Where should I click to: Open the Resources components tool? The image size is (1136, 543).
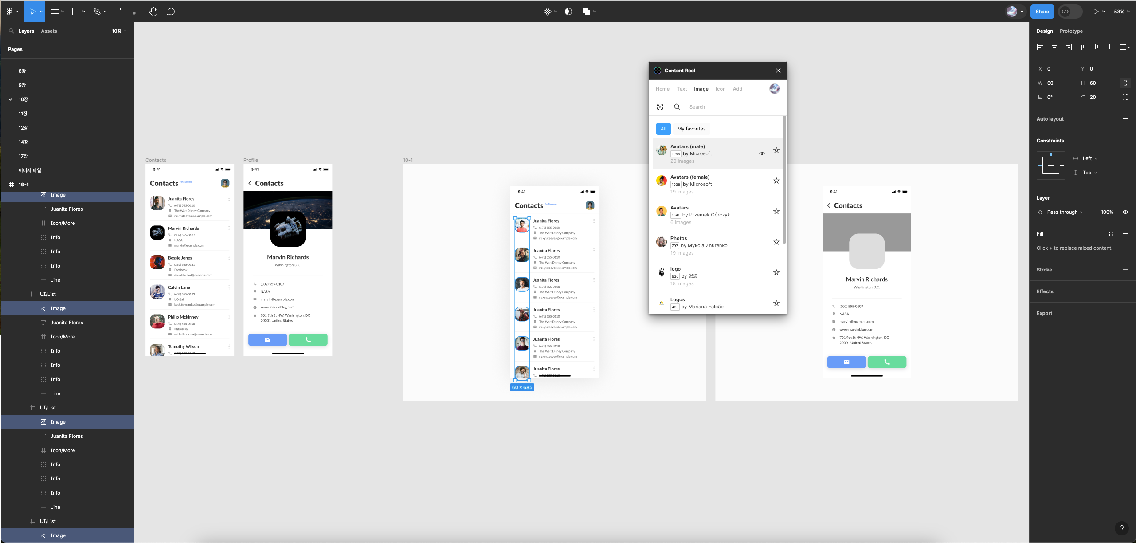(x=136, y=12)
